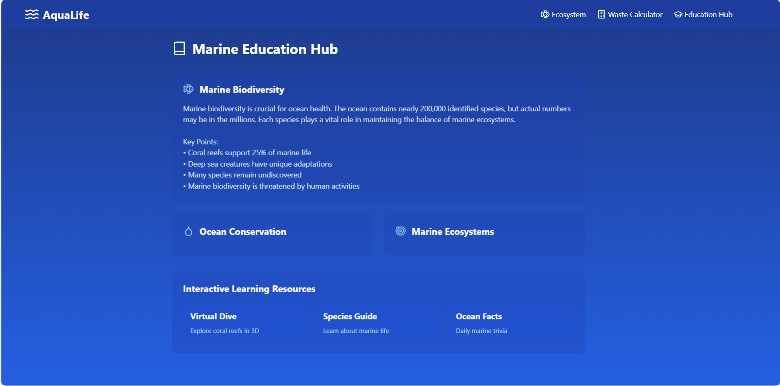Click the fish icon on Marine Biodiversity card
780x386 pixels.
click(x=188, y=89)
